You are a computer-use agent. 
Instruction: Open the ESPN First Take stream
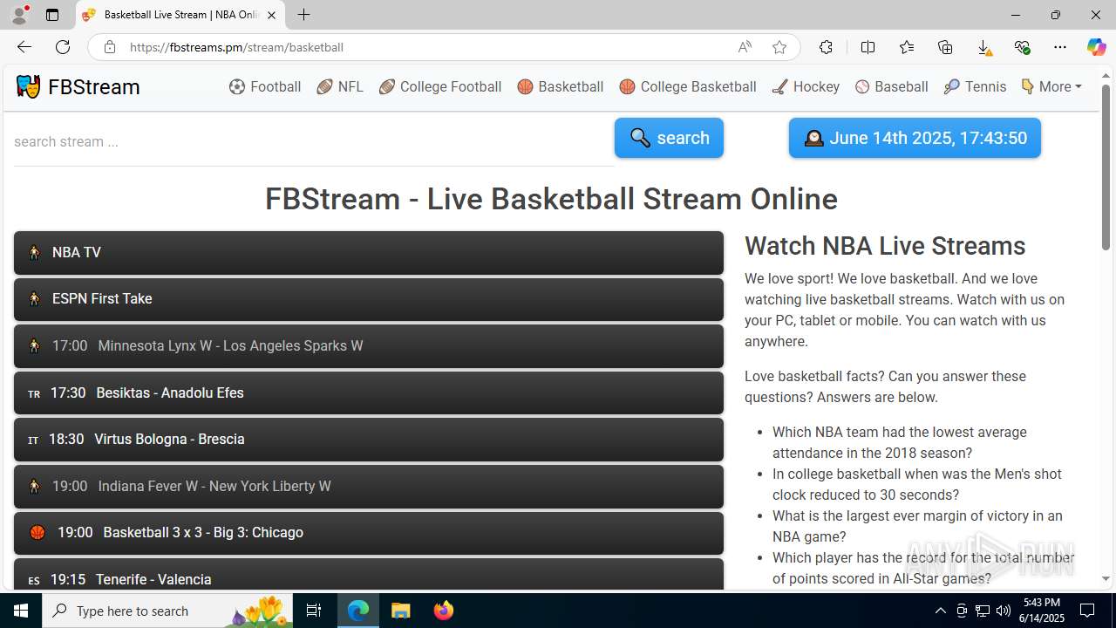(369, 299)
